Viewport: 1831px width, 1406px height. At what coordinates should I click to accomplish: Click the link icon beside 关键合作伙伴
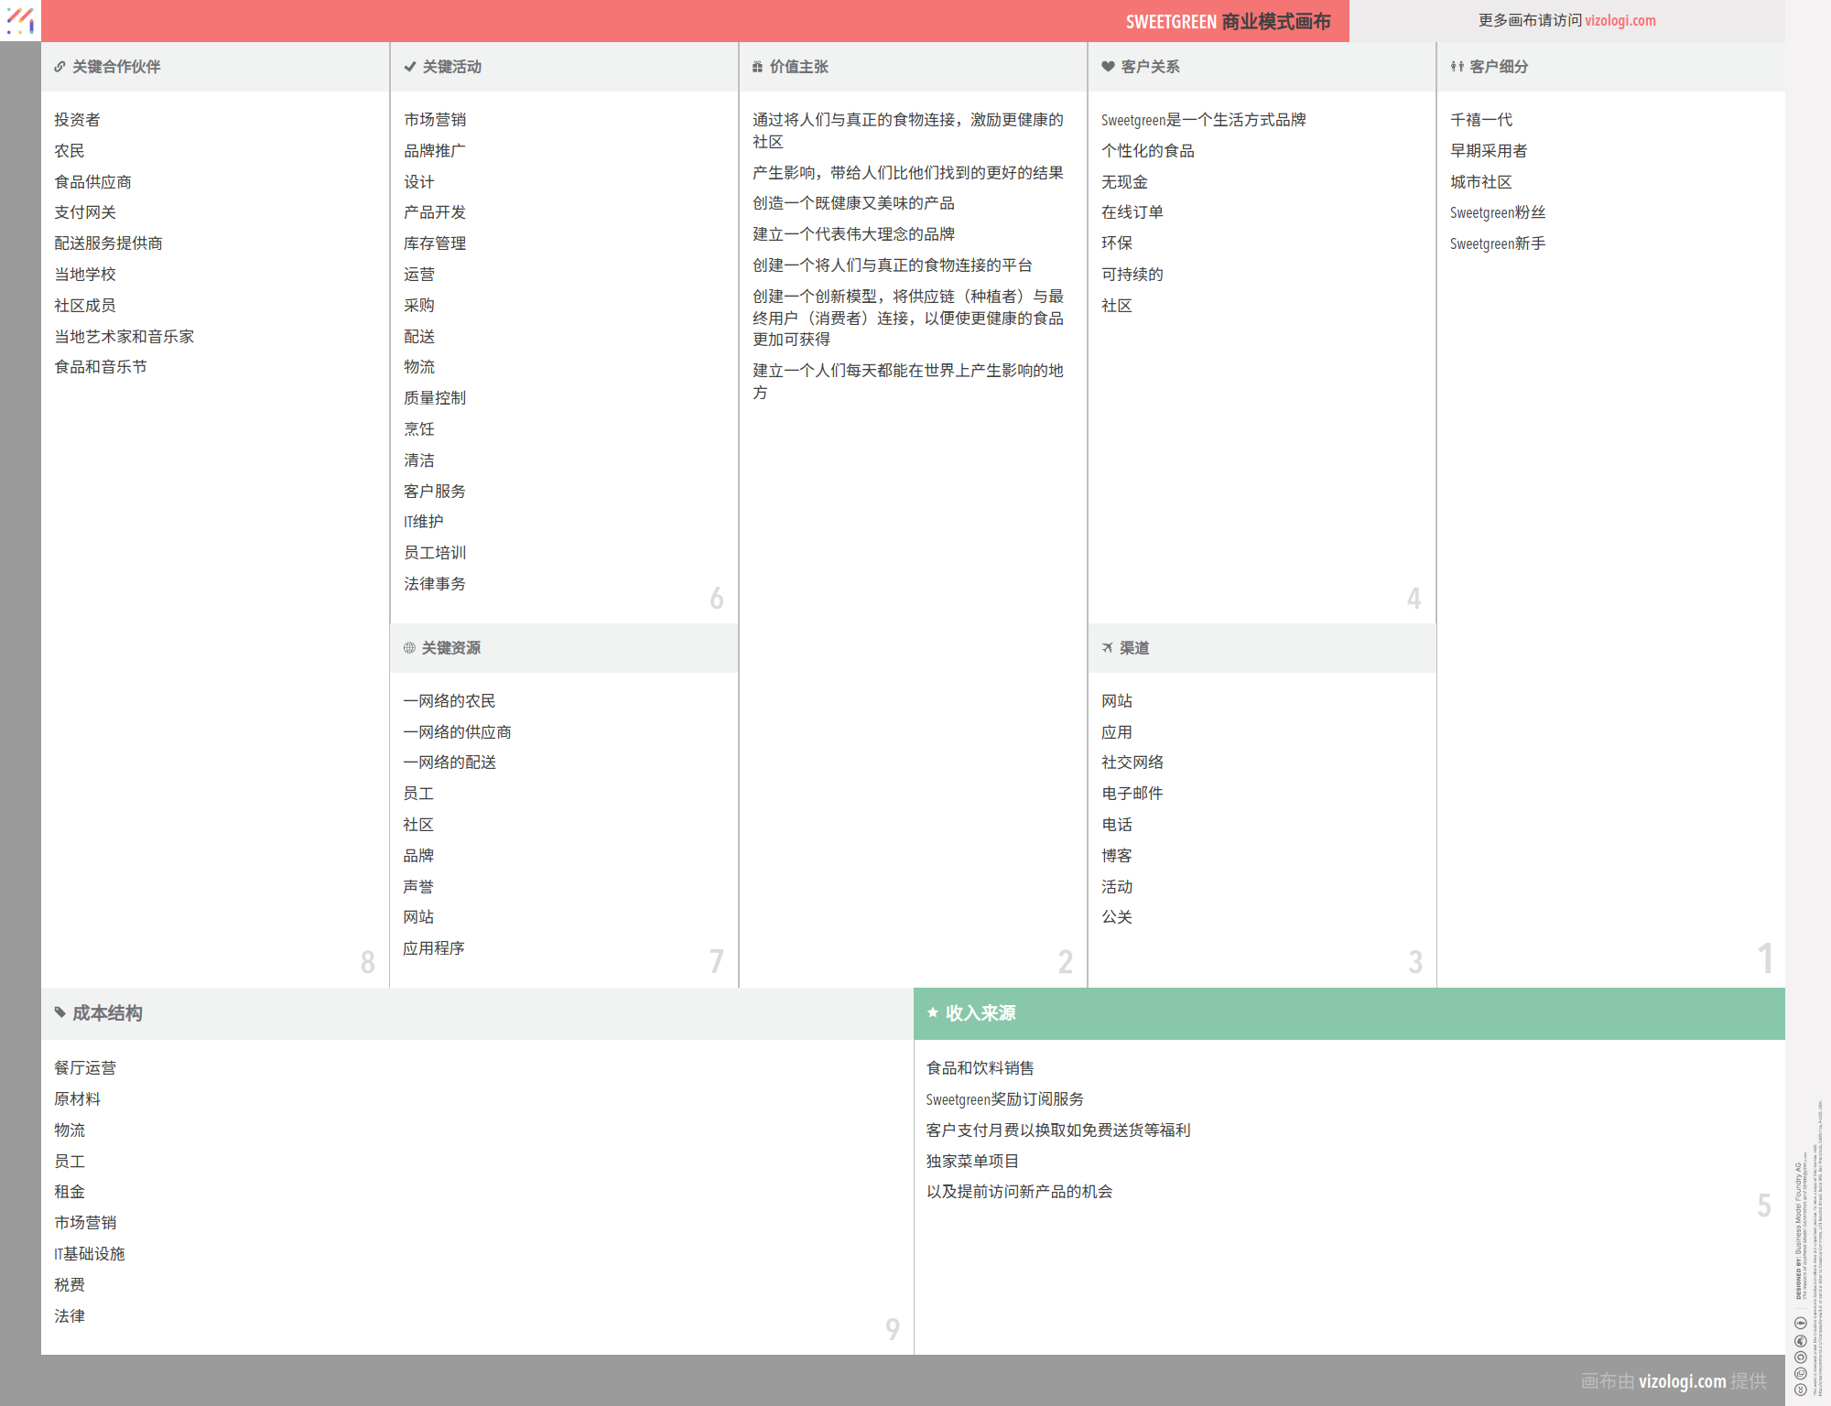(60, 67)
